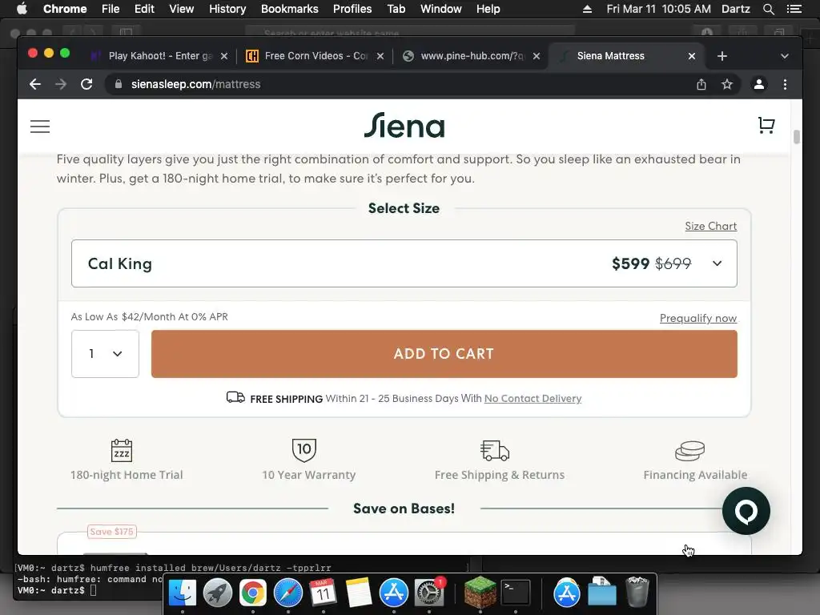Open the shopping cart icon
Image resolution: width=820 pixels, height=615 pixels.
point(766,126)
